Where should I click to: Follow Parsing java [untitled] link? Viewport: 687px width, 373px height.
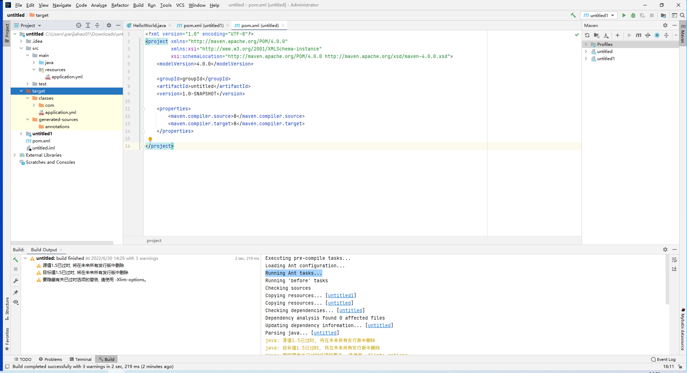(x=325, y=333)
